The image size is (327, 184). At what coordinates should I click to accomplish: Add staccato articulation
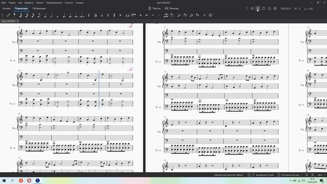(x=159, y=15)
